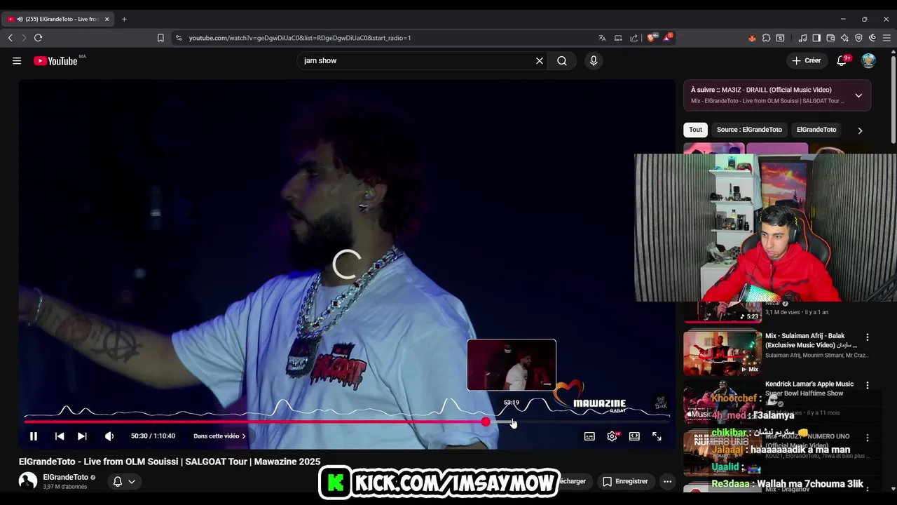The width and height of the screenshot is (897, 505).
Task: Mute the video volume
Action: (109, 436)
